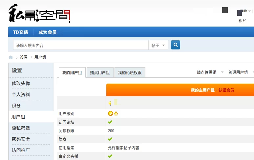254x160 pixels.
Task: Click TB充值 in the navigation bar
Action: (x=20, y=32)
